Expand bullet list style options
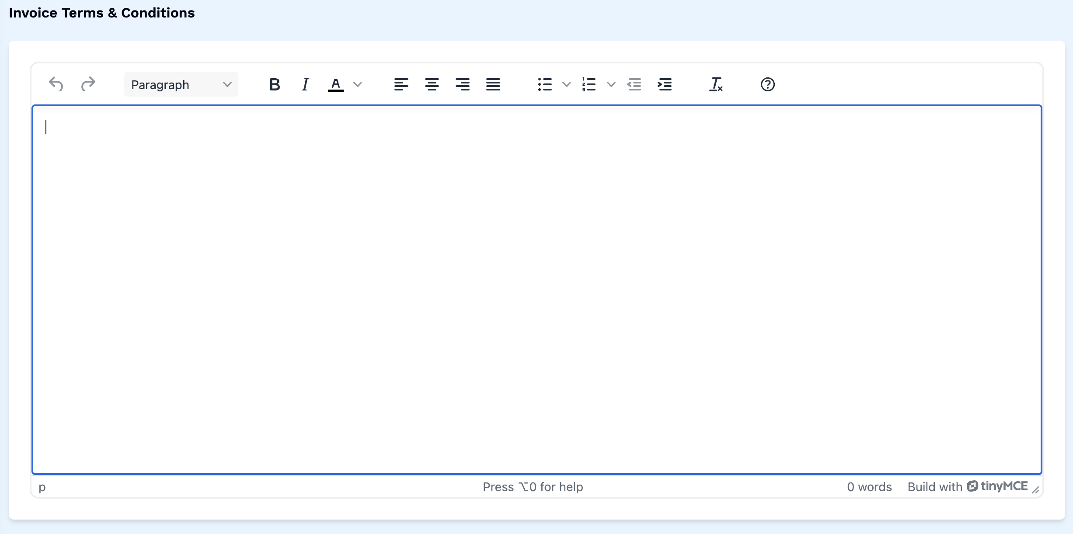 click(567, 84)
